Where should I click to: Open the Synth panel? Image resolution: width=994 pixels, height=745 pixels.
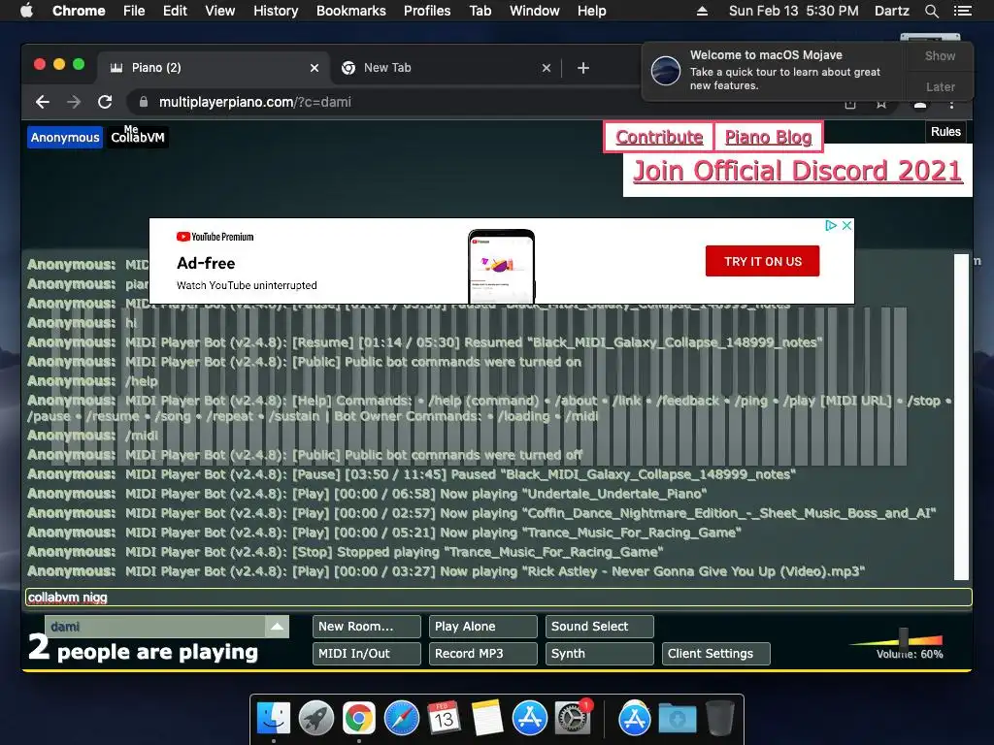coord(600,654)
